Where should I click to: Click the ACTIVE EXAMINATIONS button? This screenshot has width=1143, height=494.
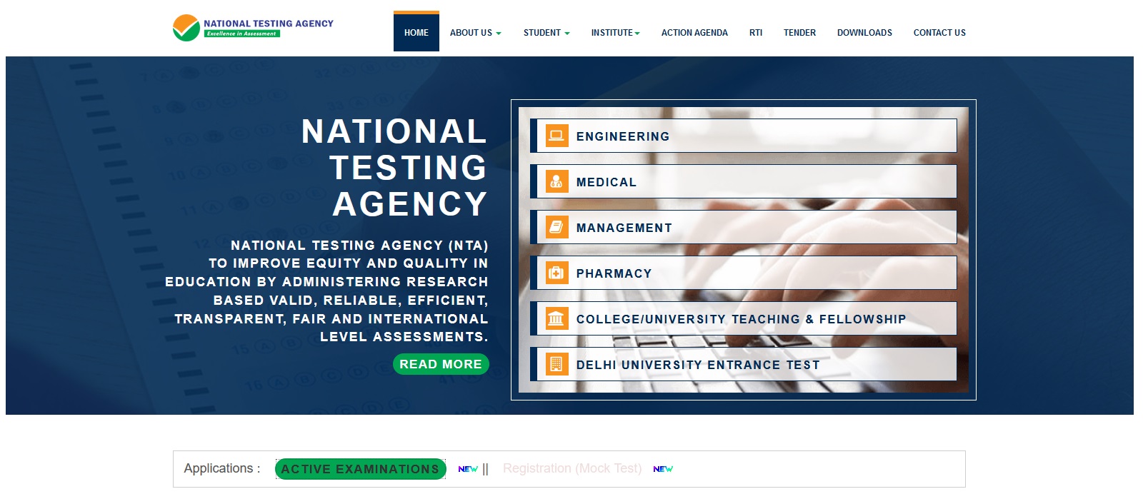360,469
